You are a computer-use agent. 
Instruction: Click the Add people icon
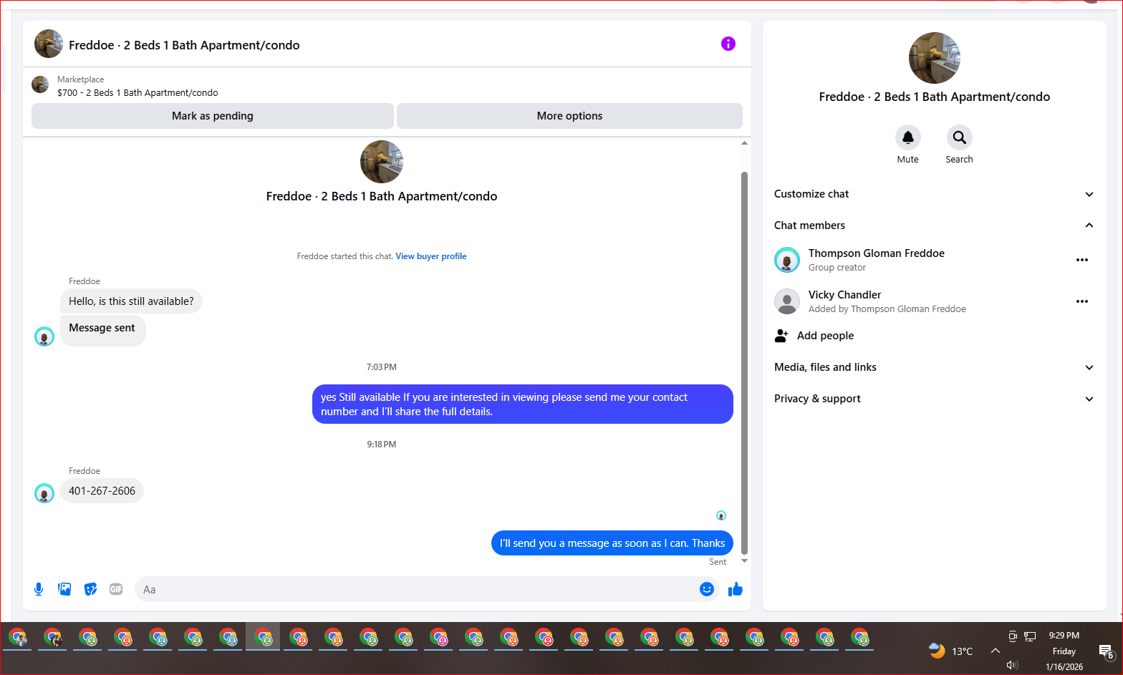click(781, 335)
